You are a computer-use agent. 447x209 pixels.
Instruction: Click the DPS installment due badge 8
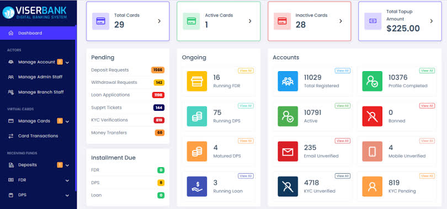(161, 183)
